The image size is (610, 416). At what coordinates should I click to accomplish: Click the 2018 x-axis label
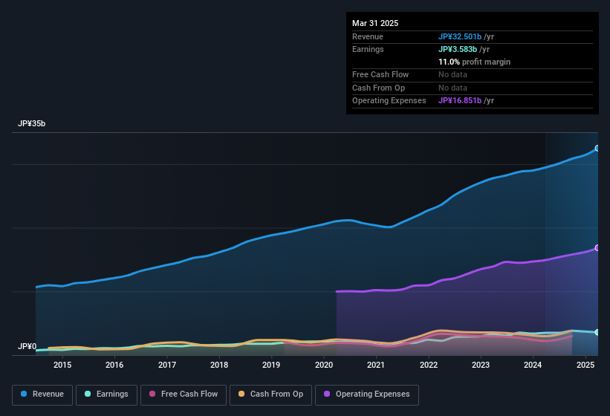tap(219, 365)
